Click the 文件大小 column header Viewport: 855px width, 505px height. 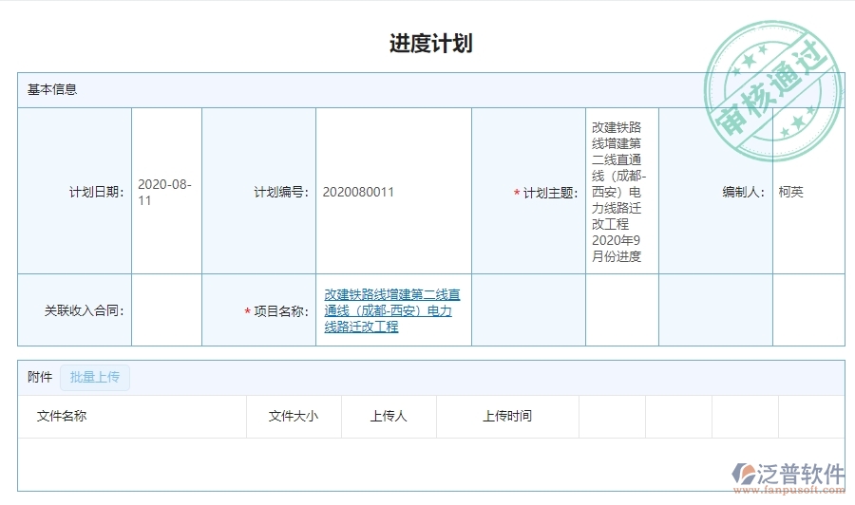point(294,416)
